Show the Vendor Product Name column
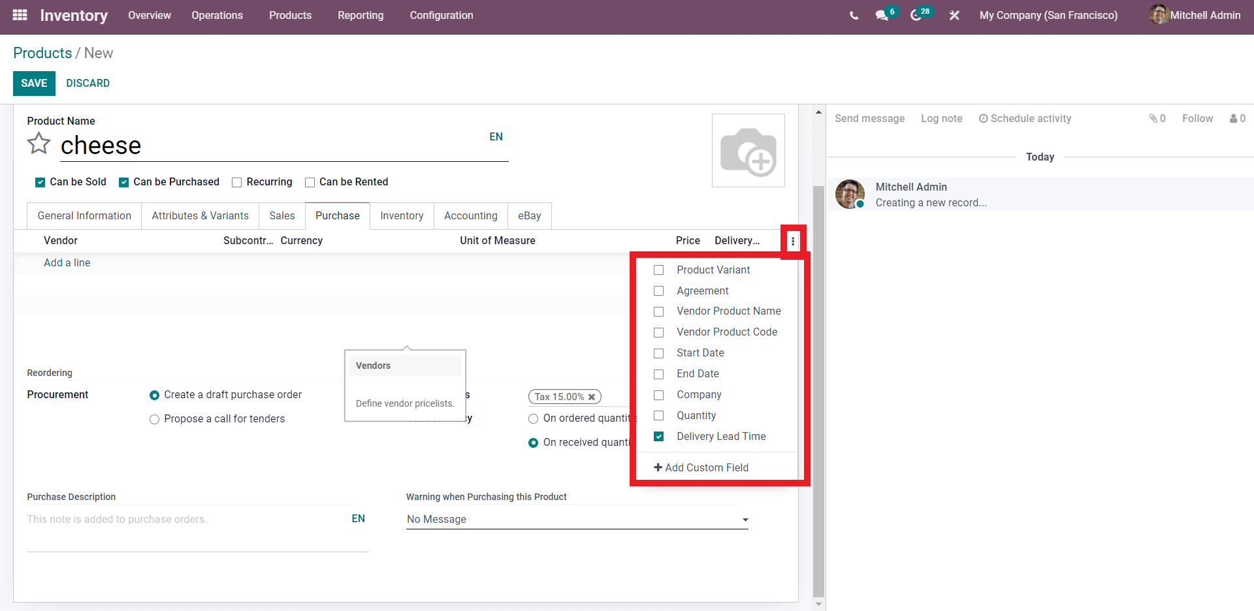The width and height of the screenshot is (1254, 611). coord(658,311)
